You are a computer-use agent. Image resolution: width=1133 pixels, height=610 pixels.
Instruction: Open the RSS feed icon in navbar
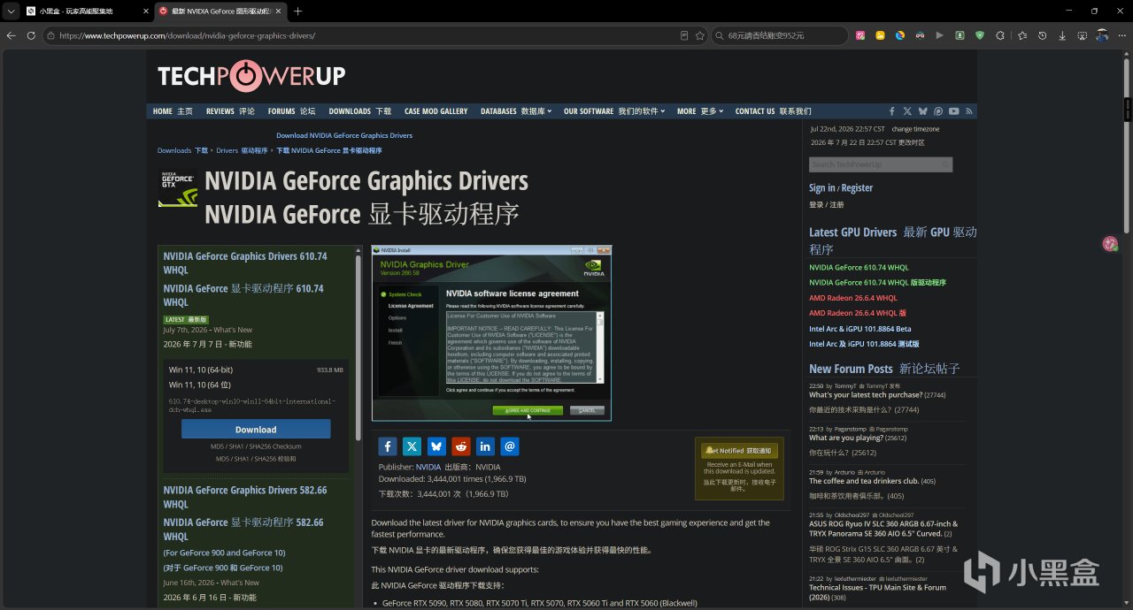point(969,111)
